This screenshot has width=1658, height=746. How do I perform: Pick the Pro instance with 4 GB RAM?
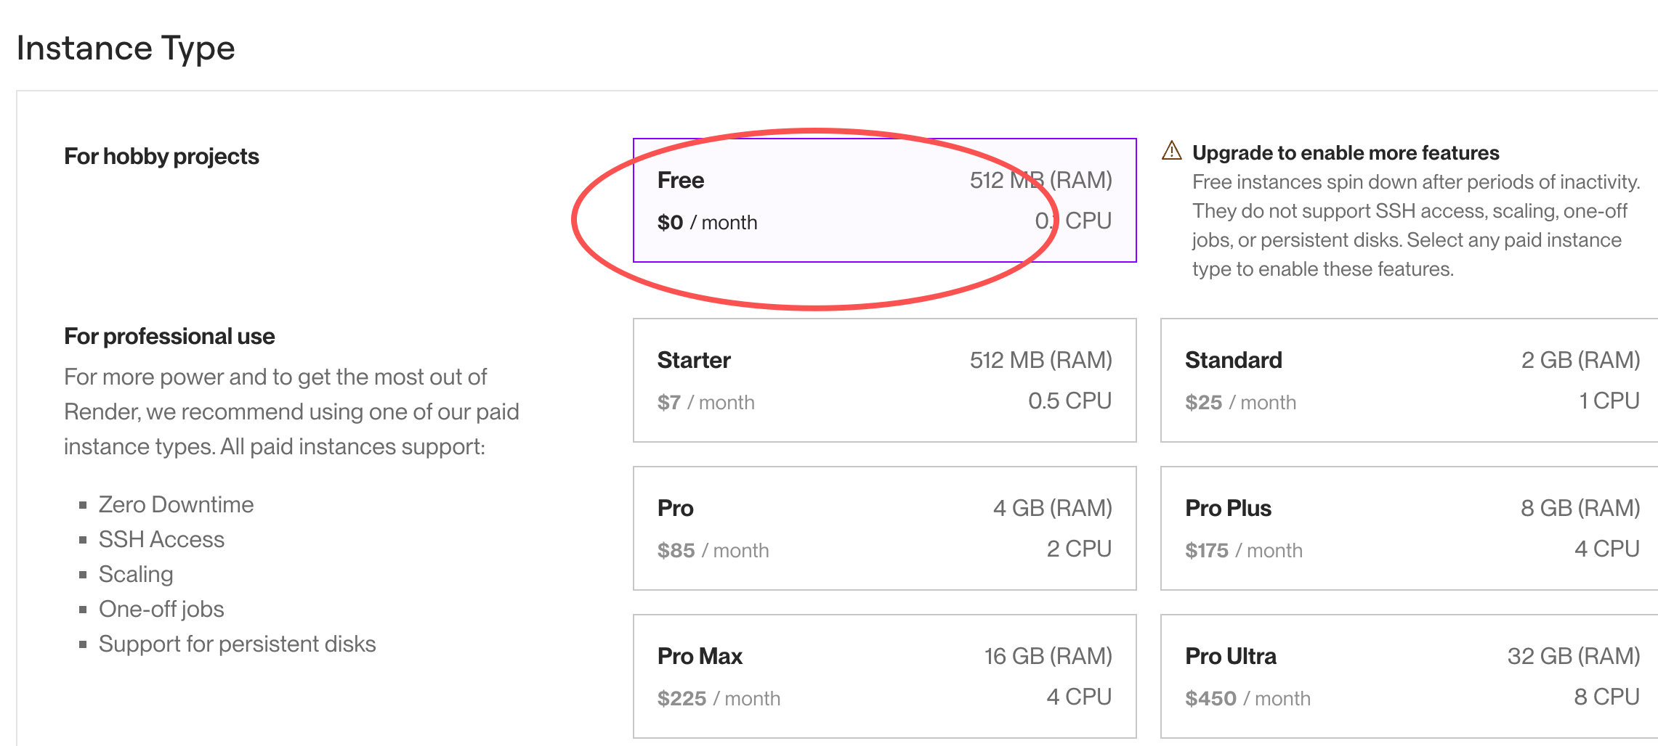(x=884, y=528)
